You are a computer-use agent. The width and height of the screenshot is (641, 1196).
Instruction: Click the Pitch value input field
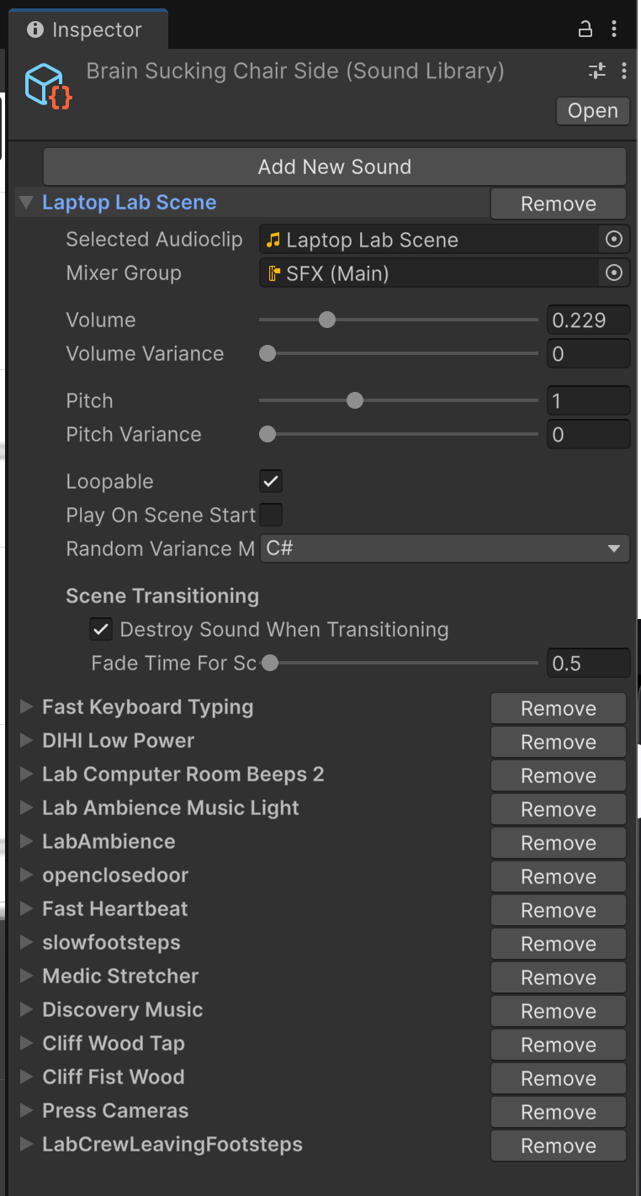587,400
